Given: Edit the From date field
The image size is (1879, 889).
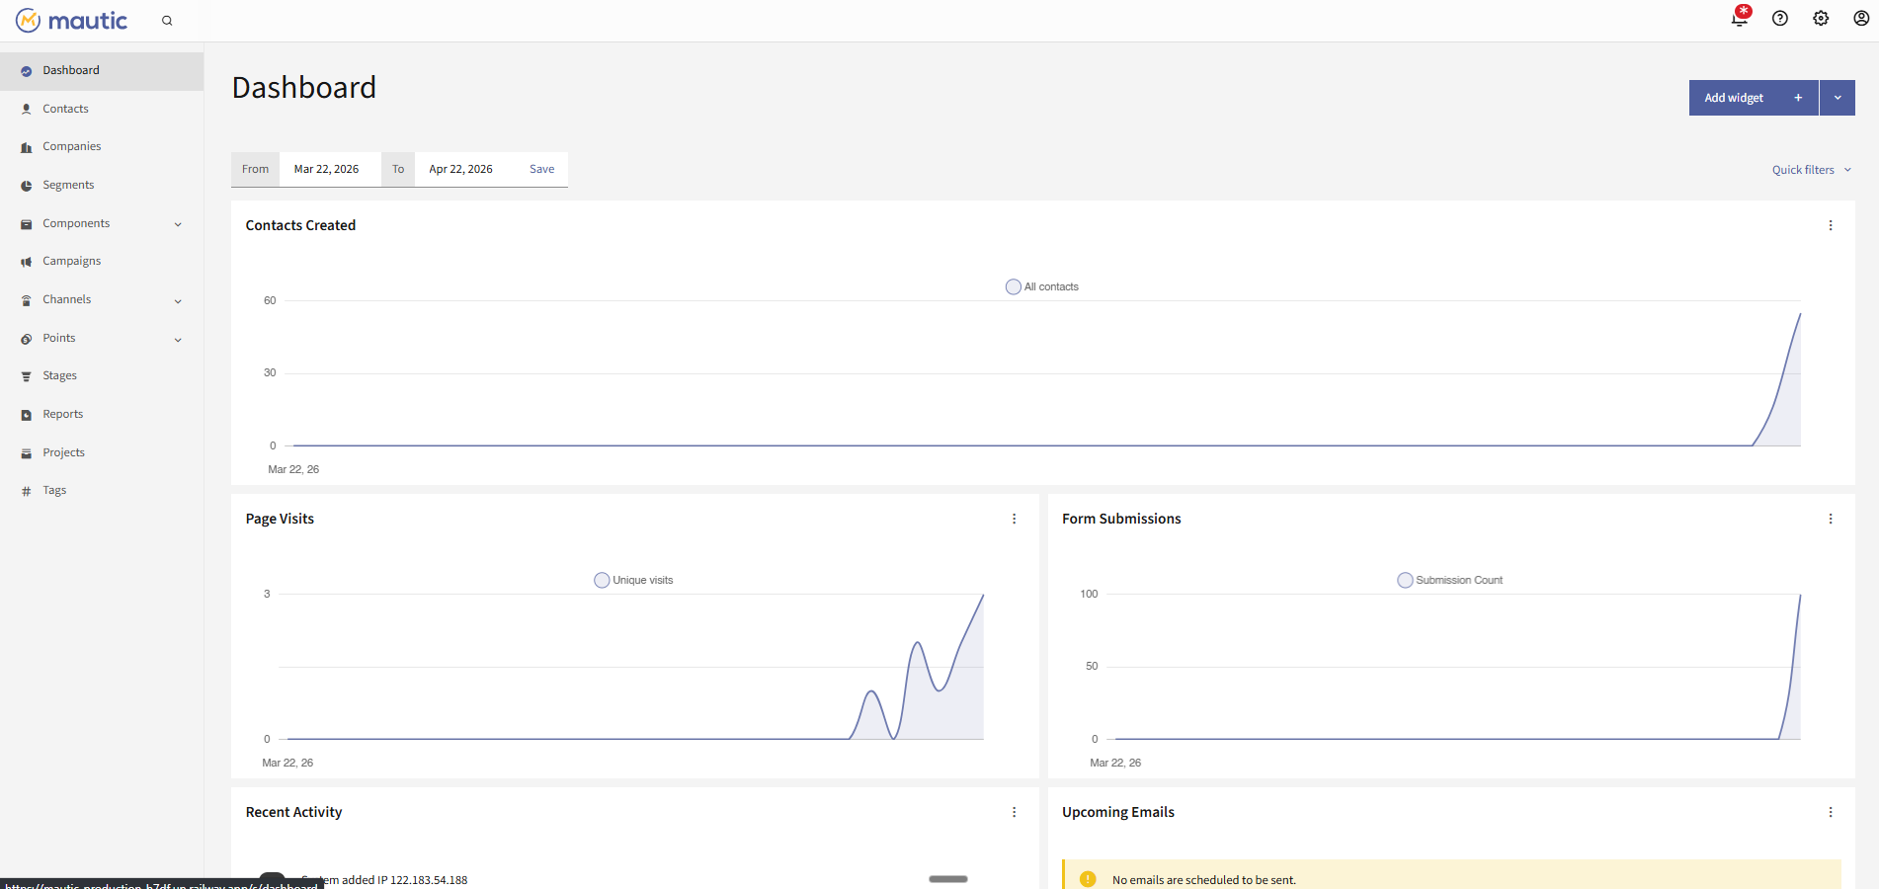Looking at the screenshot, I should click(x=327, y=169).
